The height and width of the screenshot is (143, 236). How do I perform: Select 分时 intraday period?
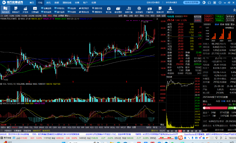6,16
